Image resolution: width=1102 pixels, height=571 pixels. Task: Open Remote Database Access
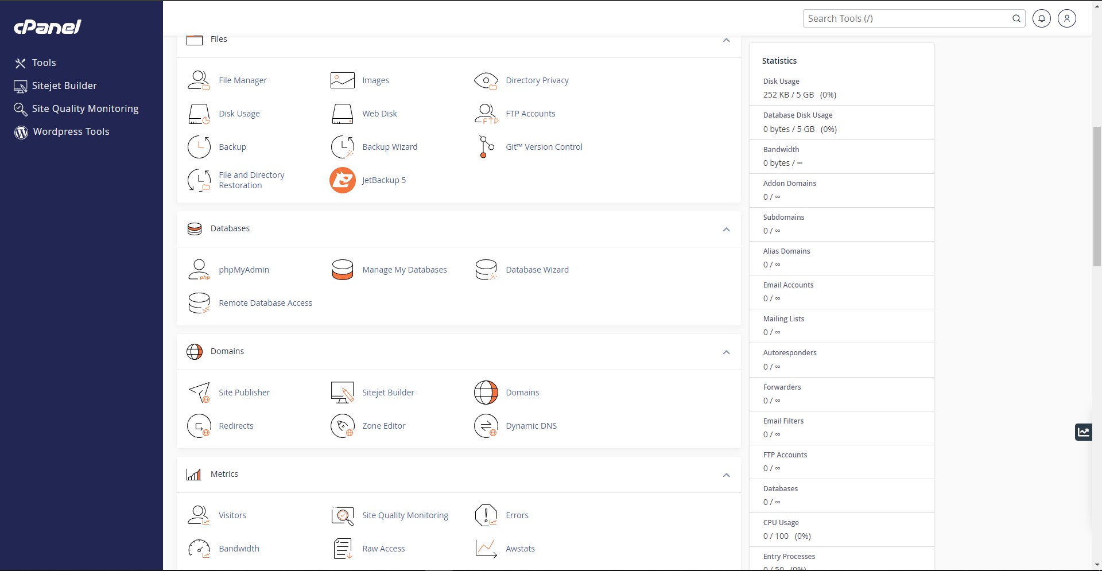coord(266,302)
